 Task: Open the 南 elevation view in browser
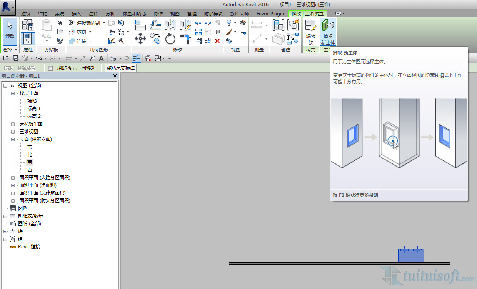click(30, 162)
